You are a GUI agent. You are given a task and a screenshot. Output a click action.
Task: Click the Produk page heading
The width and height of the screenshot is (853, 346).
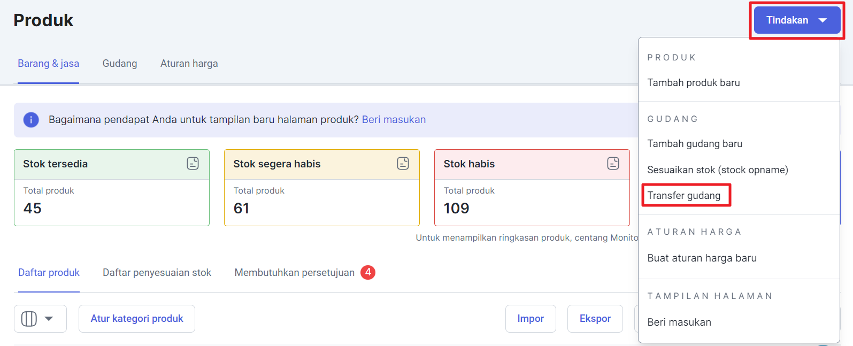pyautogui.click(x=43, y=20)
